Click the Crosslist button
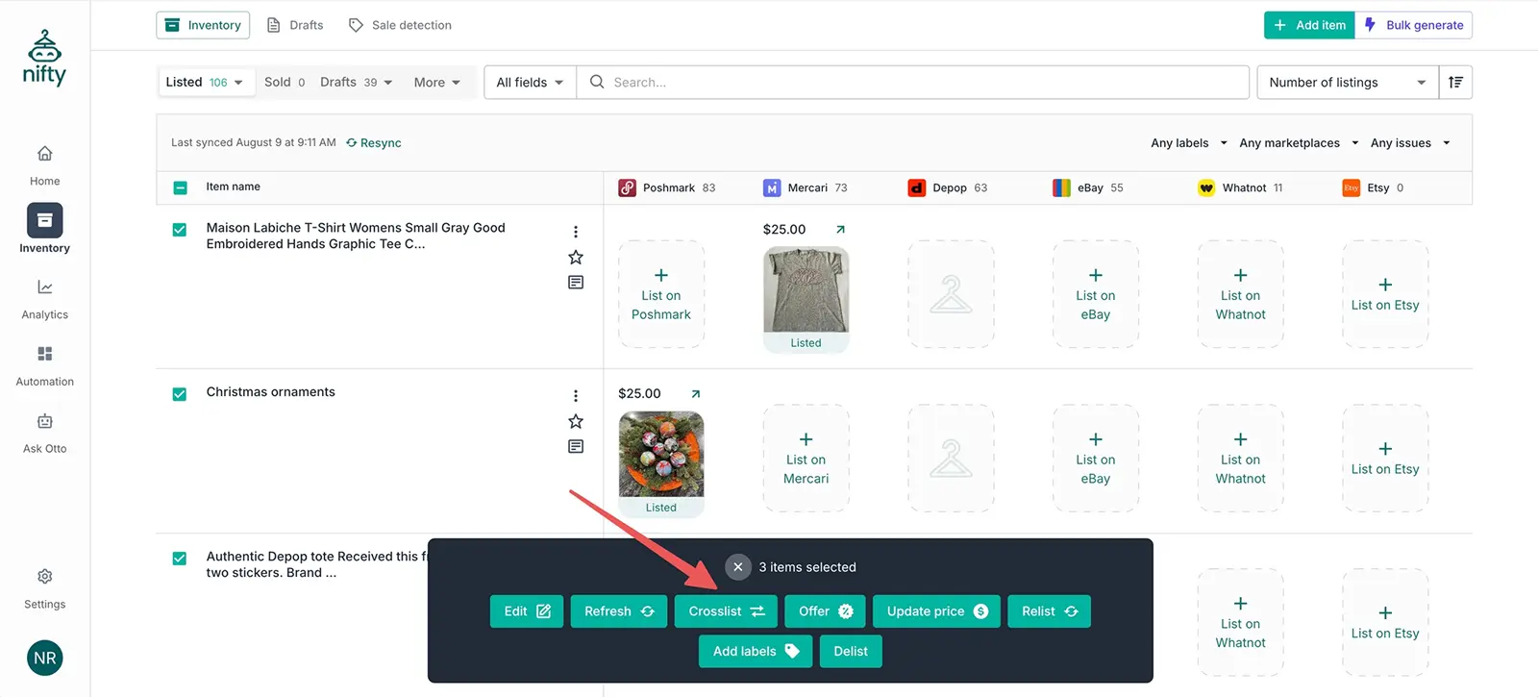1538x697 pixels. click(726, 611)
